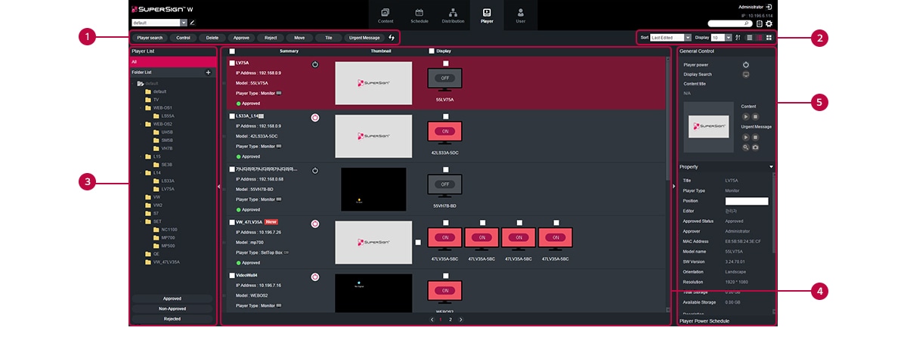Click the Administrator logout icon
Image resolution: width=907 pixels, height=340 pixels.
[769, 7]
